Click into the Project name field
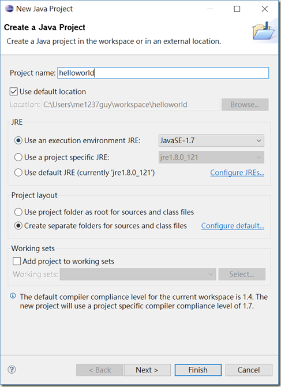The width and height of the screenshot is (281, 387). coord(163,73)
